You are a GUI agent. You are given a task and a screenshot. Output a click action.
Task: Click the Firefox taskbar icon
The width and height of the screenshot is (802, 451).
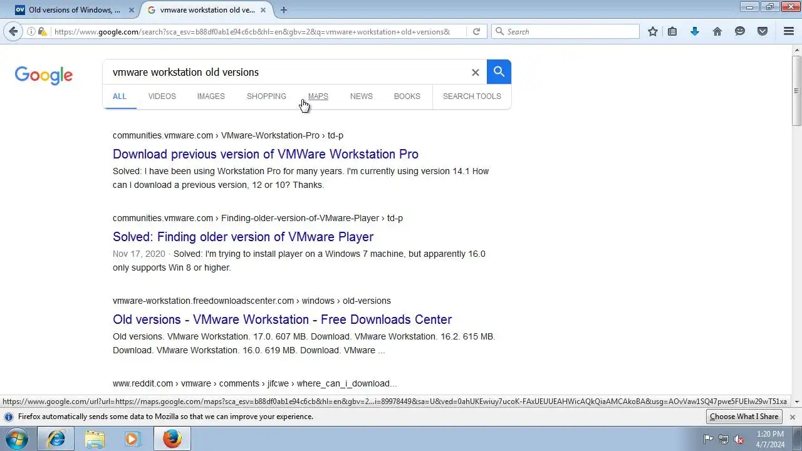point(172,439)
